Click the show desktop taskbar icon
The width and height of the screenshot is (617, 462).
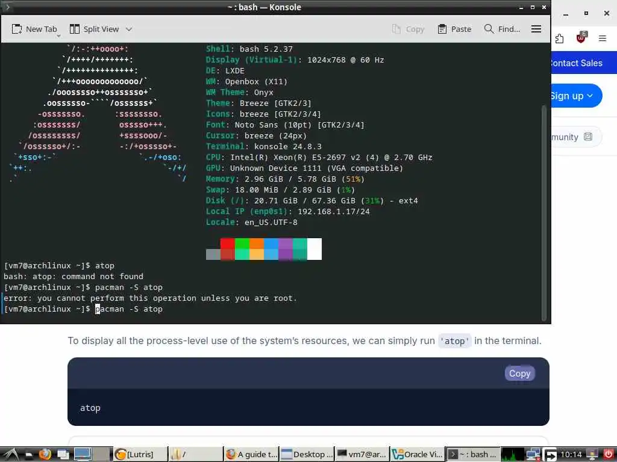(28, 455)
